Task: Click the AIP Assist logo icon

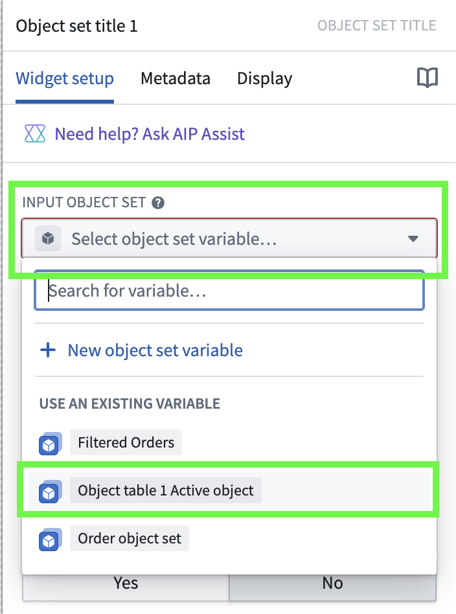Action: [36, 133]
